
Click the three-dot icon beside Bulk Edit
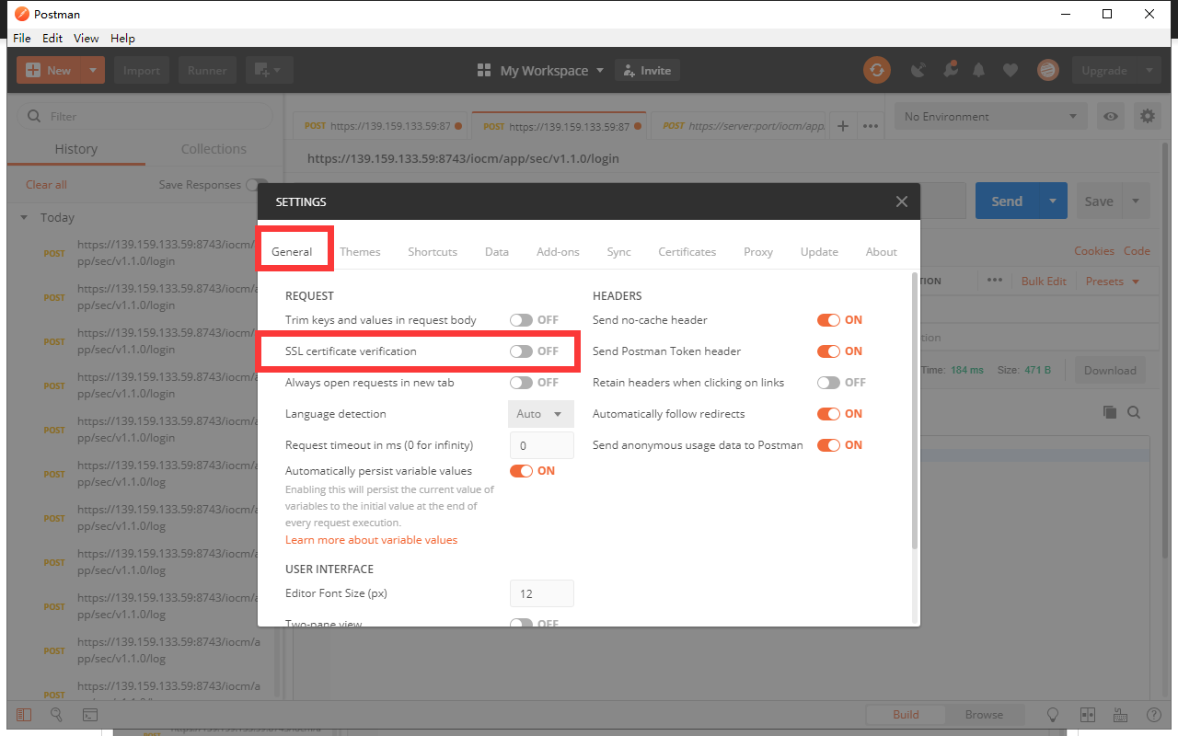[995, 281]
